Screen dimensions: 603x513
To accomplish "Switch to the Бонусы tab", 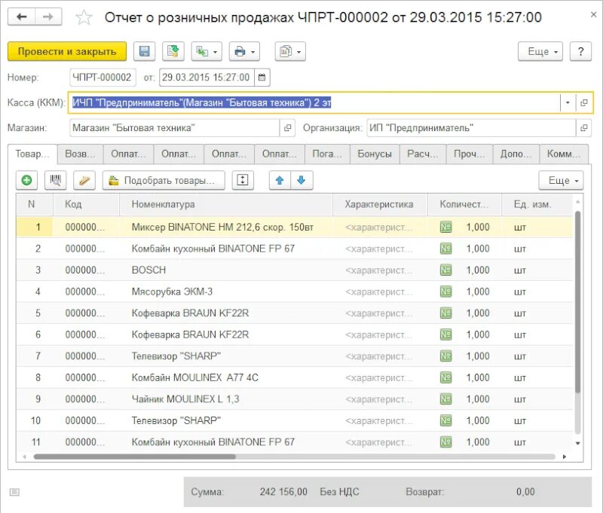I will (375, 154).
